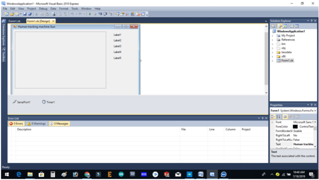Expand the My Project node
The height and width of the screenshot is (180, 319).
[272, 36]
